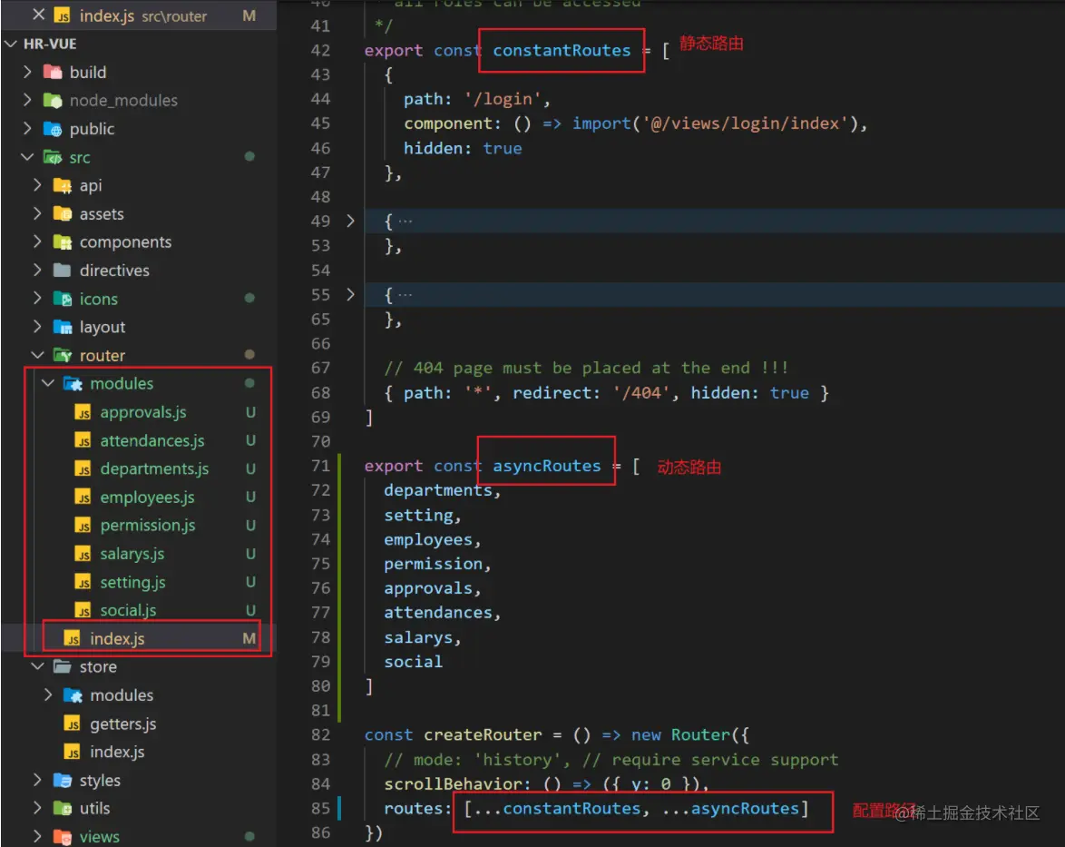The width and height of the screenshot is (1065, 847).
Task: Click asyncRoutes identifier on line 71
Action: click(547, 466)
